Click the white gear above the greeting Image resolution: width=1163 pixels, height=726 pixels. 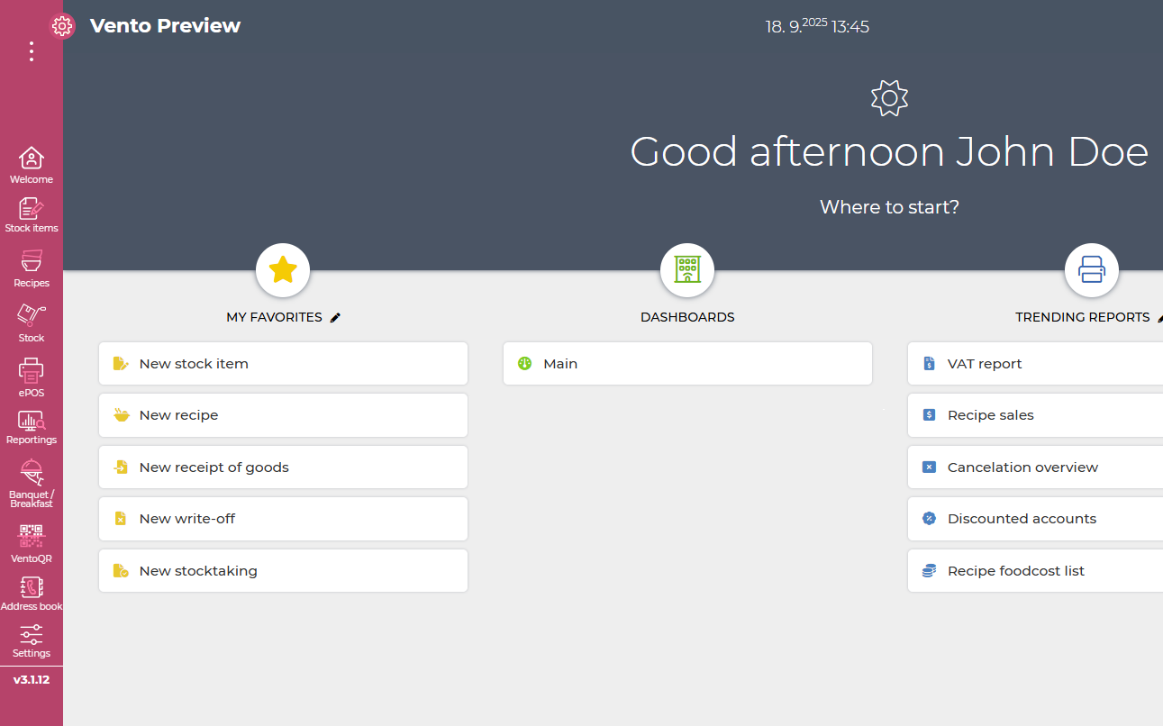point(889,98)
